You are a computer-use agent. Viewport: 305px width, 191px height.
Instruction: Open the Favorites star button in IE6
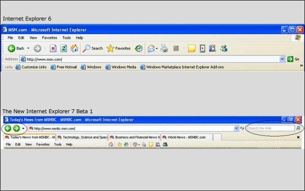tap(119, 48)
